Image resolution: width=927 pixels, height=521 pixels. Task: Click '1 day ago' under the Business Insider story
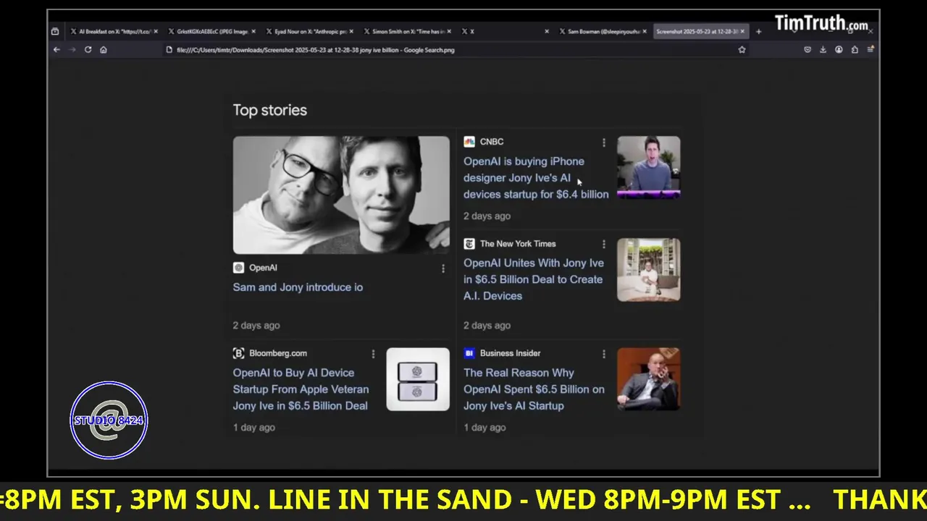coord(485,428)
